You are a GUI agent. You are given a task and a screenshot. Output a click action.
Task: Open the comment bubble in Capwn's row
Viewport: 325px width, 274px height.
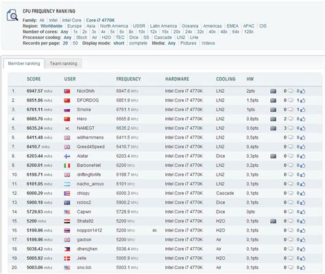pos(291,212)
